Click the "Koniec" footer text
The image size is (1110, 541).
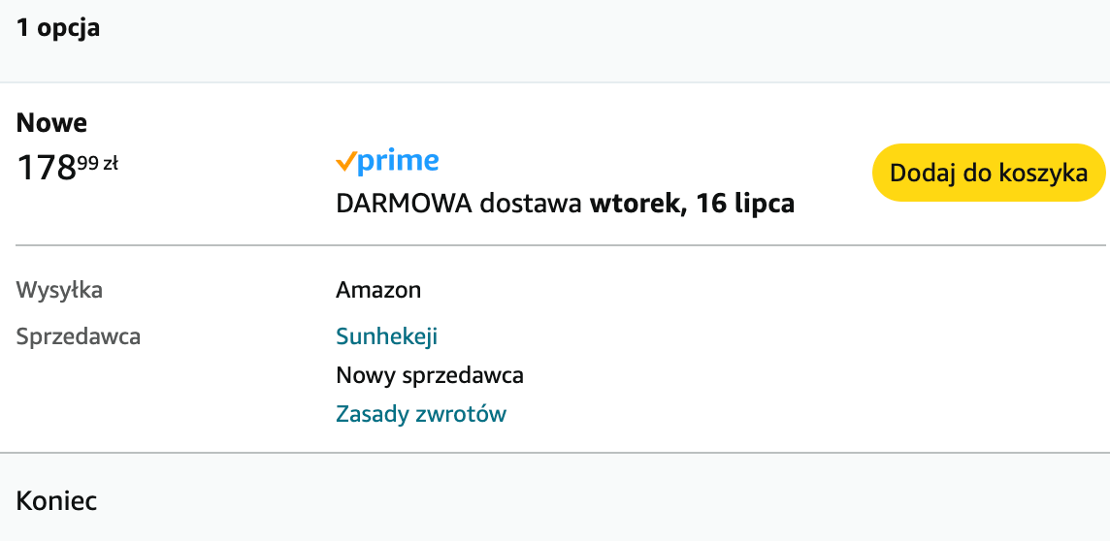click(x=56, y=501)
